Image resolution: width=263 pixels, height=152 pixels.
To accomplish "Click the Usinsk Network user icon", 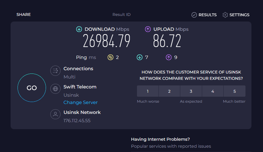I will (55, 114).
